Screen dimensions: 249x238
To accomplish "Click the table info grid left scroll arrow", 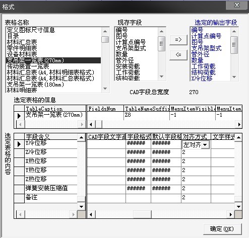I will click(x=91, y=124).
